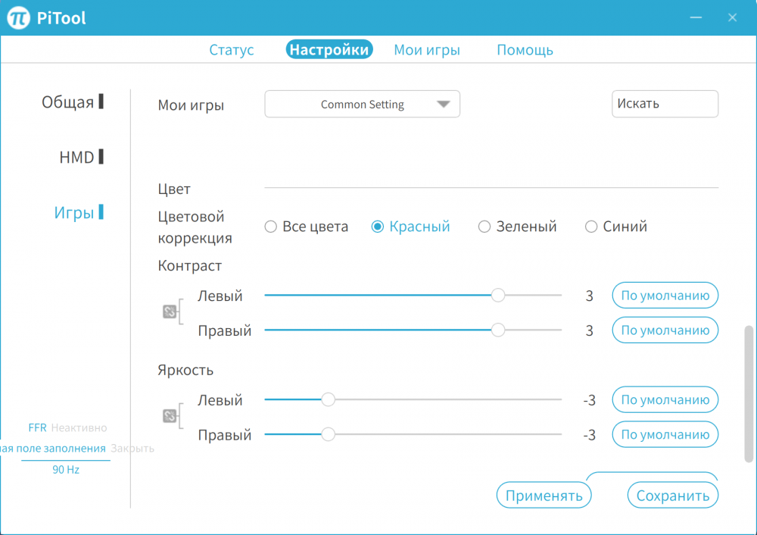Reset left contrast with По умолчанию
Screen dimensions: 757x535
tap(665, 296)
